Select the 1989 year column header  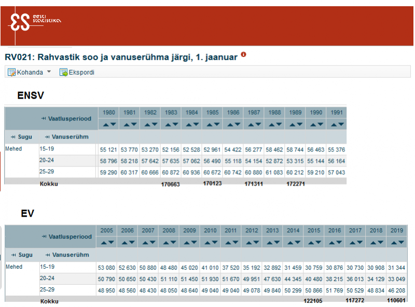pyautogui.click(x=295, y=112)
